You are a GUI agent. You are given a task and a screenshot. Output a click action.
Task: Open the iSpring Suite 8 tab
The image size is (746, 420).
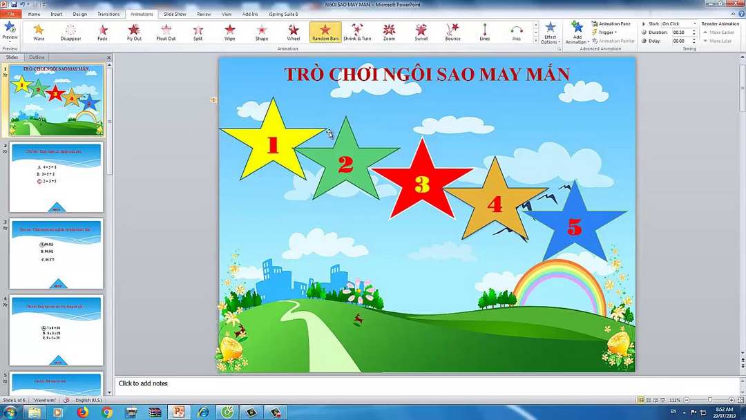(283, 14)
